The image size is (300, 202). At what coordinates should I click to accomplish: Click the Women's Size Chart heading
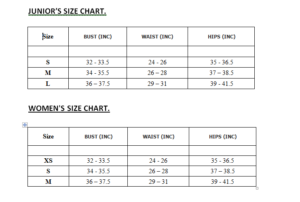[69, 108]
